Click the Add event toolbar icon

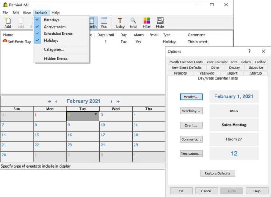[8, 23]
